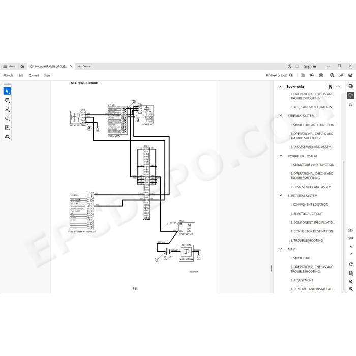Rotate the page view icon

pos(351,264)
